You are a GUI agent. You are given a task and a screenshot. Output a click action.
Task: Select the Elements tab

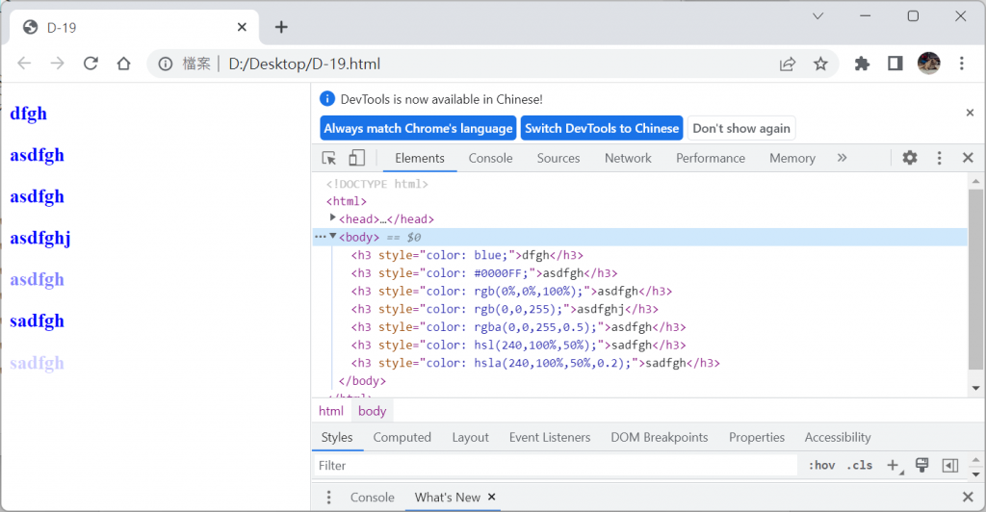coord(420,158)
